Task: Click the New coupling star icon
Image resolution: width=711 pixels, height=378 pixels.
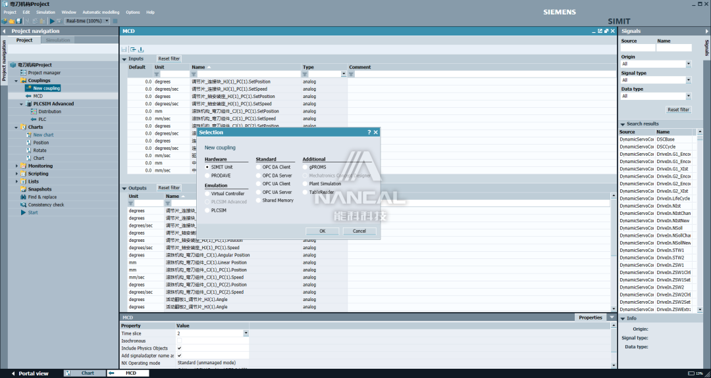Action: (28, 88)
